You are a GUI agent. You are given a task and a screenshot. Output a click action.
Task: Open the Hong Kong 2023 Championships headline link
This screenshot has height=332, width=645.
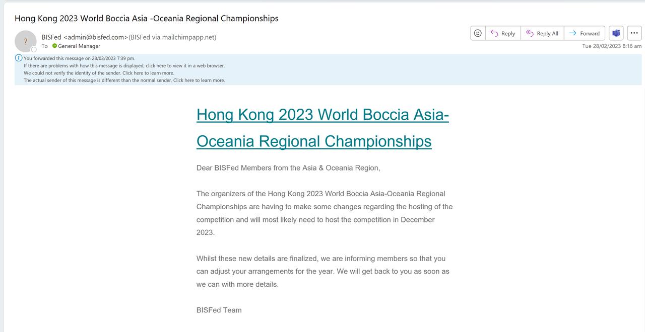322,128
